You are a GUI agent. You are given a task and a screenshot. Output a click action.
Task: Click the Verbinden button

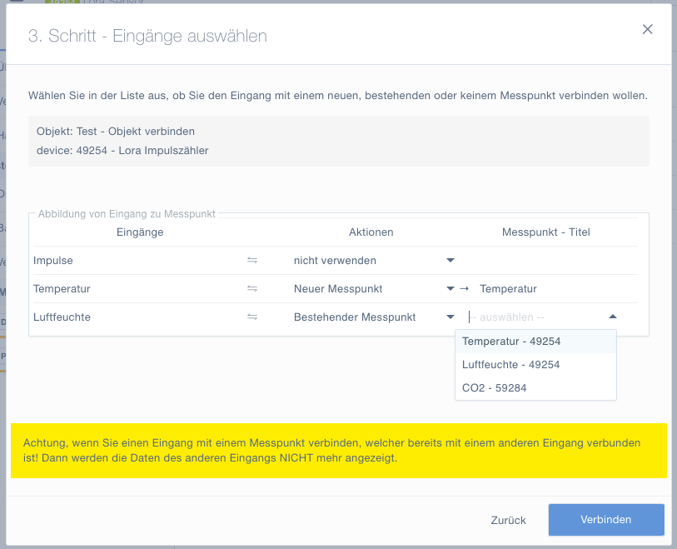pyautogui.click(x=605, y=520)
